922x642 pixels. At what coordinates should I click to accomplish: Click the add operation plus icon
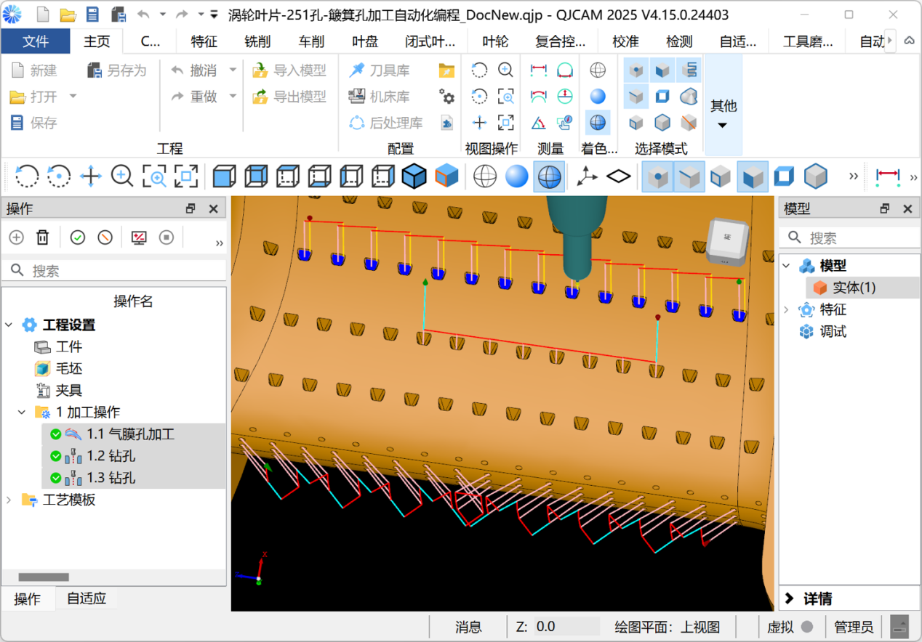pyautogui.click(x=16, y=237)
